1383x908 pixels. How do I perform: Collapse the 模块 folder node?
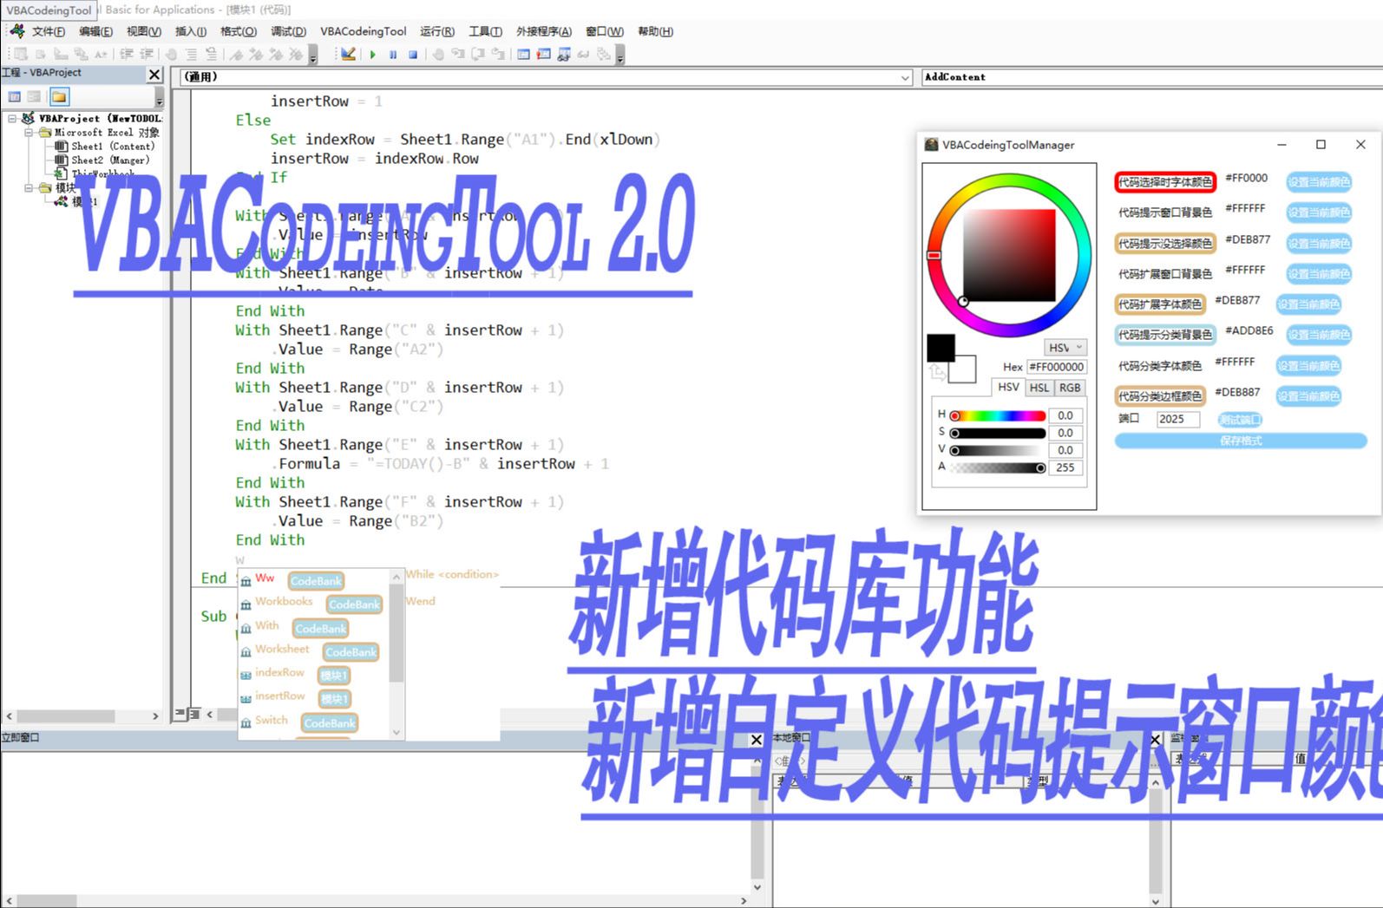29,187
